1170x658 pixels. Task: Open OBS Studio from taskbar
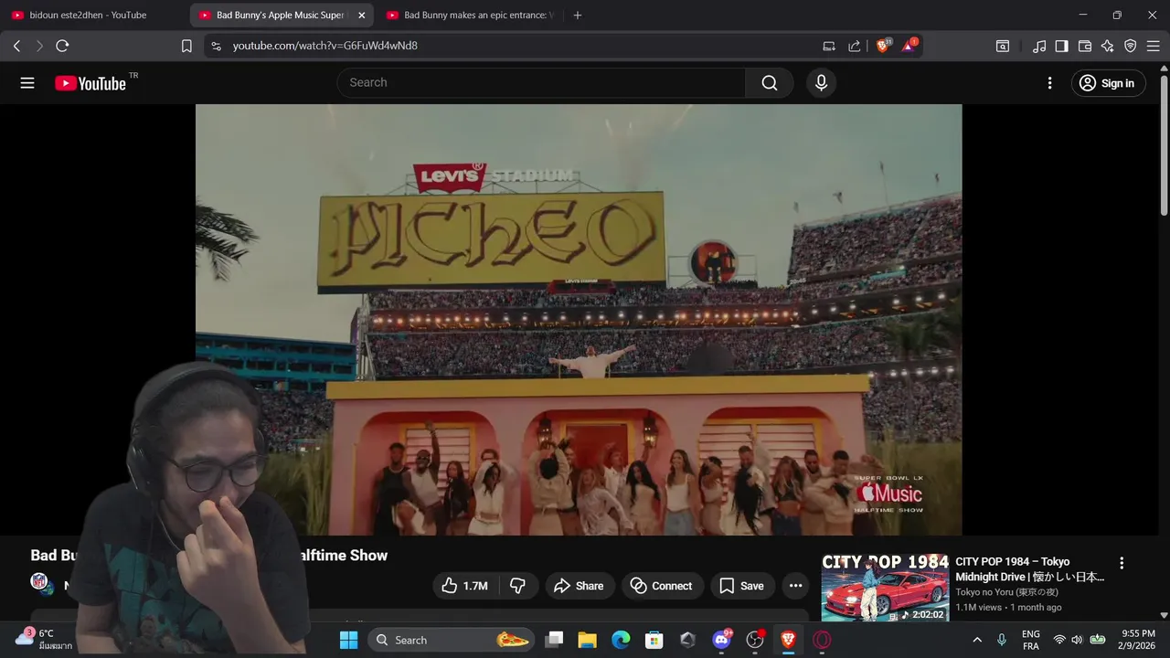[755, 640]
